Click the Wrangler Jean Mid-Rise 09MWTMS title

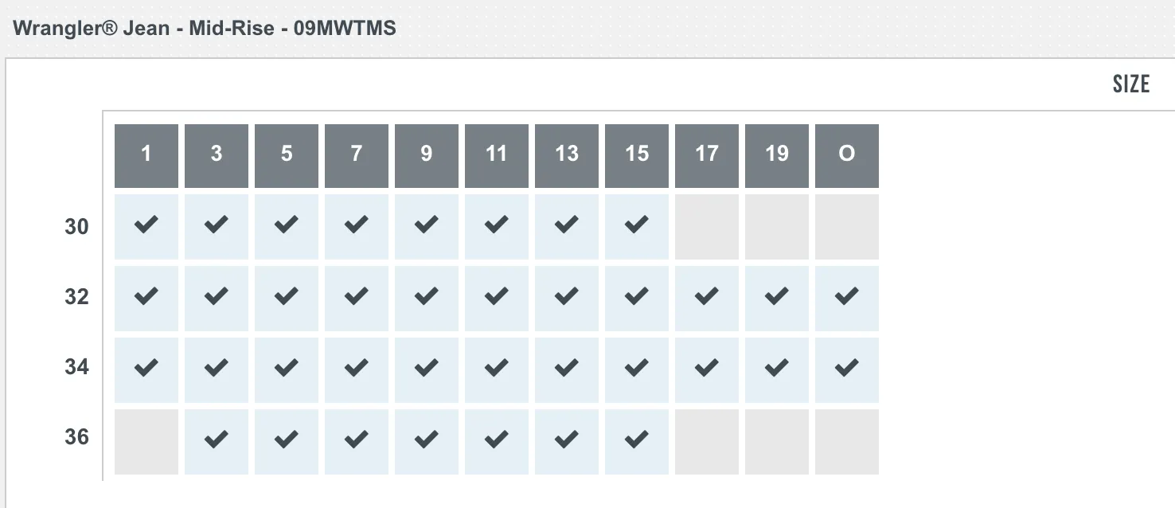205,29
